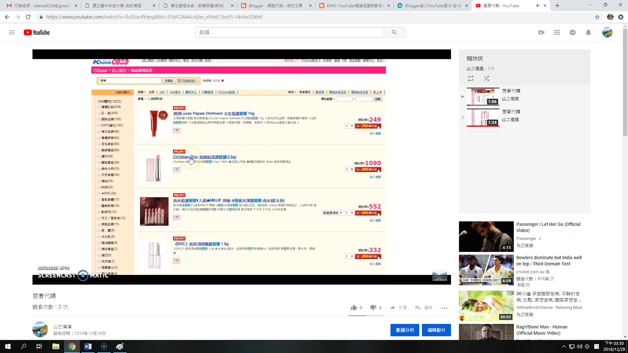Switch to the 學生管理系統 tab
This screenshot has width=628, height=353.
point(198,5)
